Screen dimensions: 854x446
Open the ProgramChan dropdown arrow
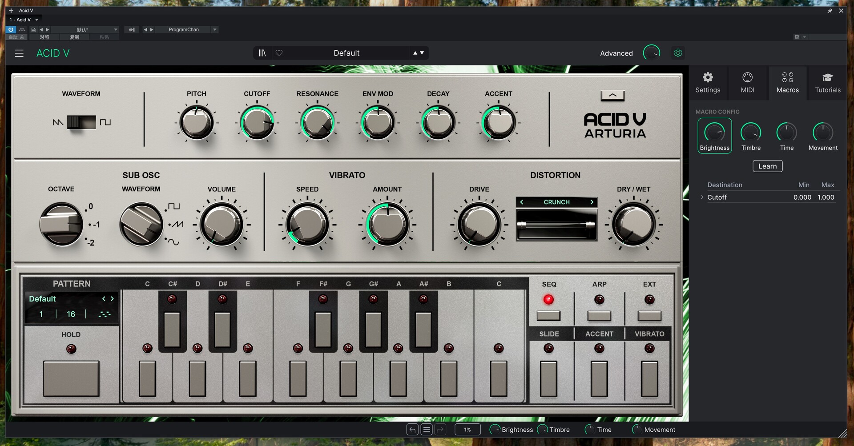[215, 29]
